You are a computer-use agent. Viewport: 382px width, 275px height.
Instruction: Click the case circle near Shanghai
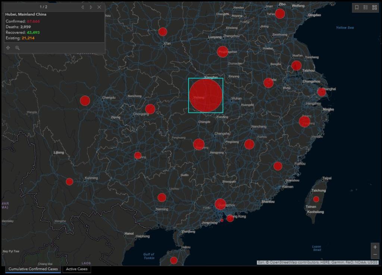[321, 92]
